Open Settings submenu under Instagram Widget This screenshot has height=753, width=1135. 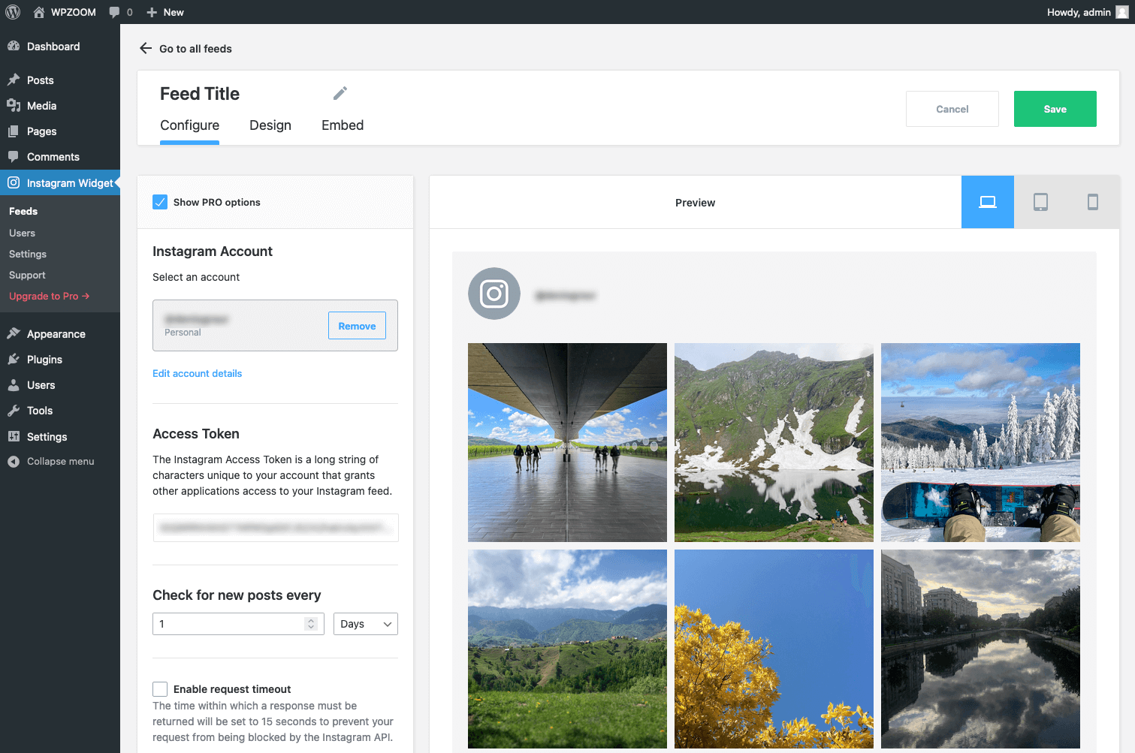coord(28,254)
